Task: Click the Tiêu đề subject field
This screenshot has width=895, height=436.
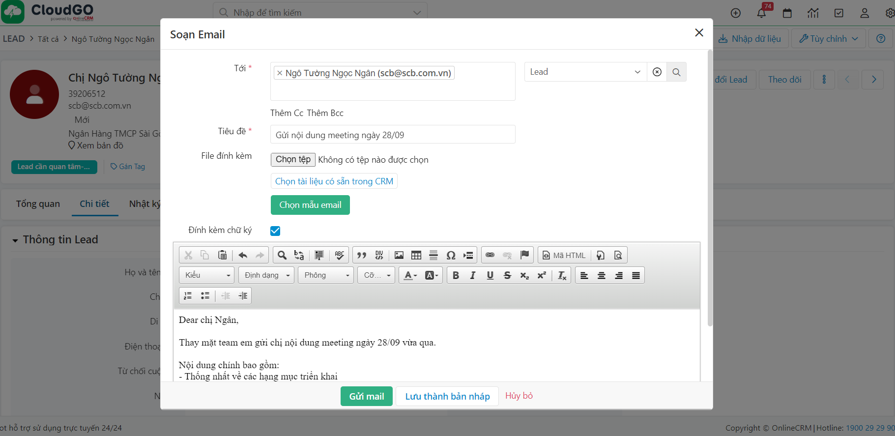Action: (393, 134)
